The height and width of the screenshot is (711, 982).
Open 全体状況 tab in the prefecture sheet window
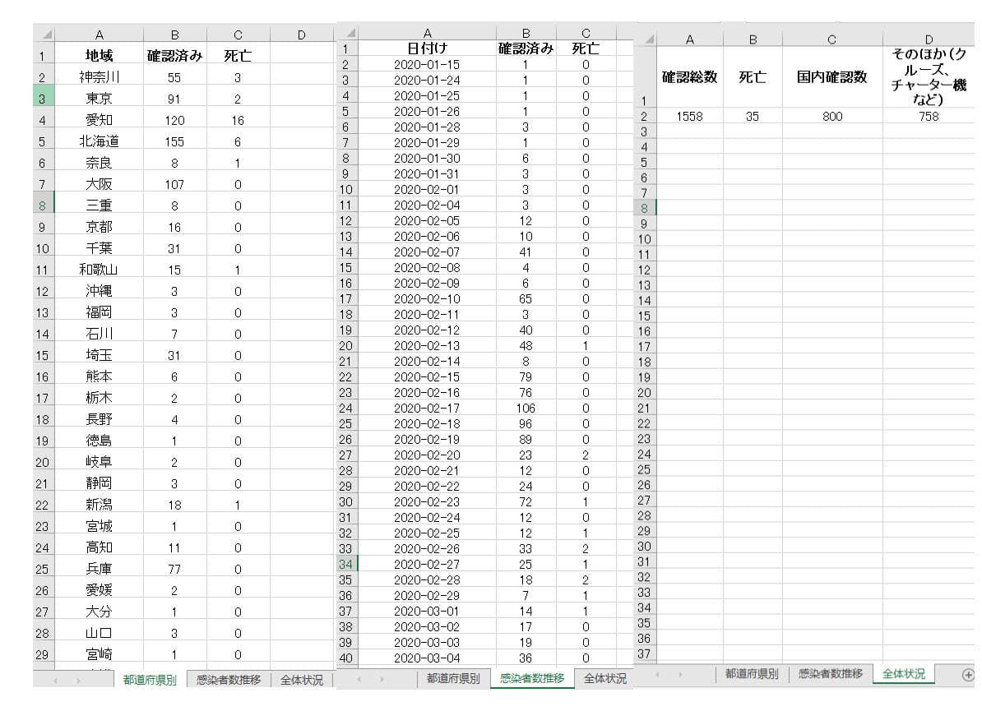pos(302,680)
